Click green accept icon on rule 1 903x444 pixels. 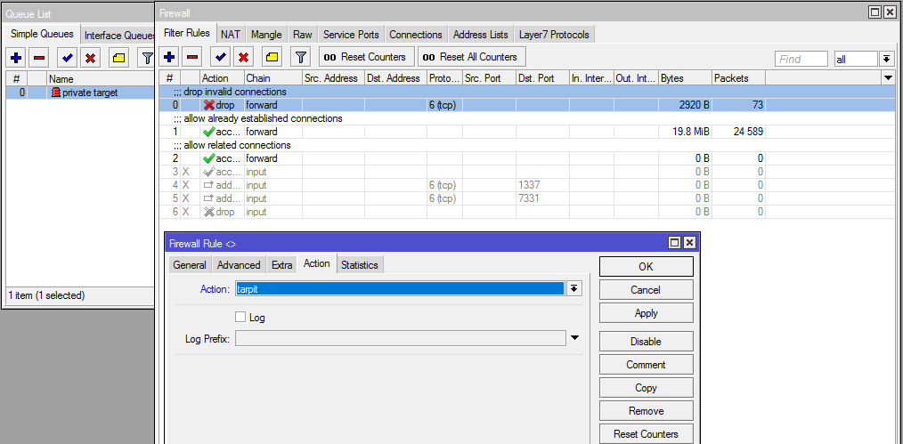(209, 132)
